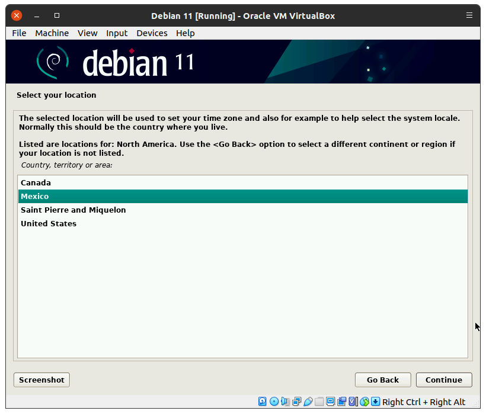Open the Devices menu
The image size is (486, 414).
click(152, 33)
